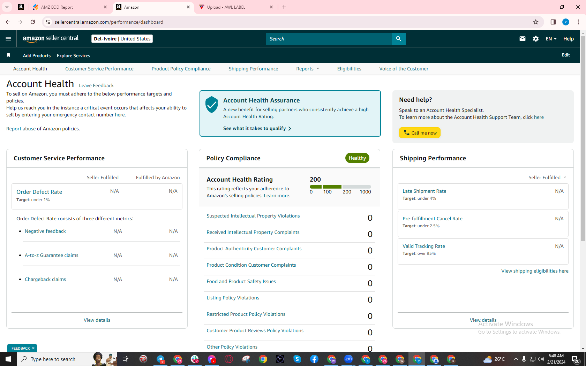The width and height of the screenshot is (586, 366).
Task: Click the amazon seller central logo
Action: 51,39
